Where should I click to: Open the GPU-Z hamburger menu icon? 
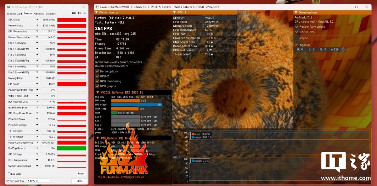(85, 13)
